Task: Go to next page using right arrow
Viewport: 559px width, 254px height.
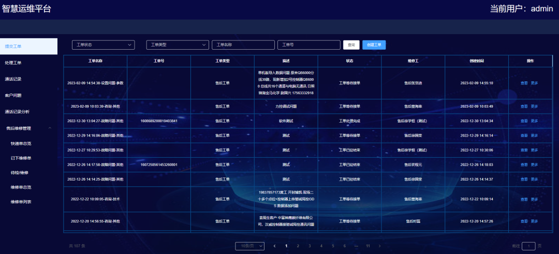Action: (x=379, y=246)
